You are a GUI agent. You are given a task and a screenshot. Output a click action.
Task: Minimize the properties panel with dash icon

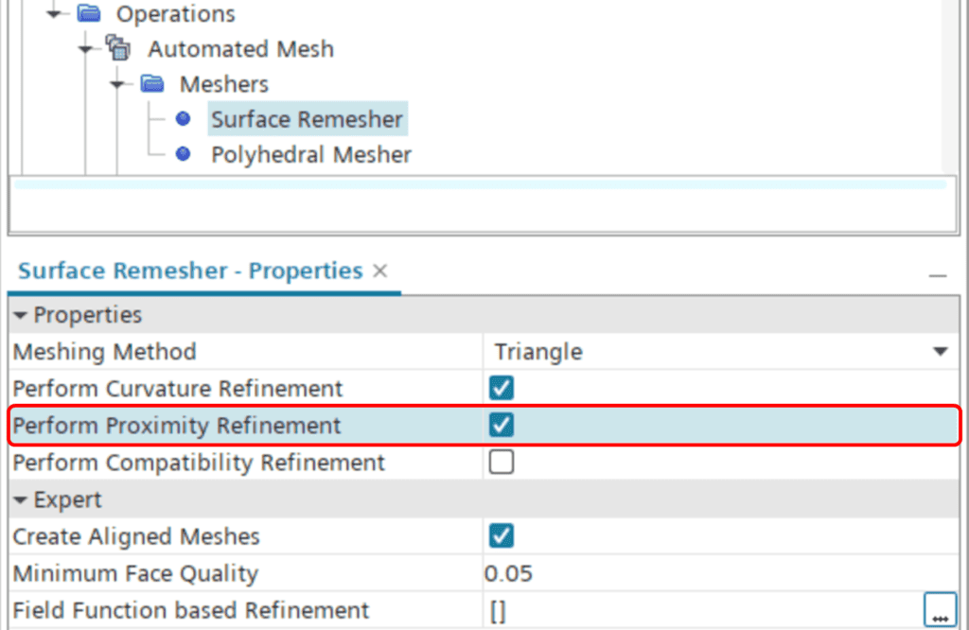pyautogui.click(x=938, y=275)
